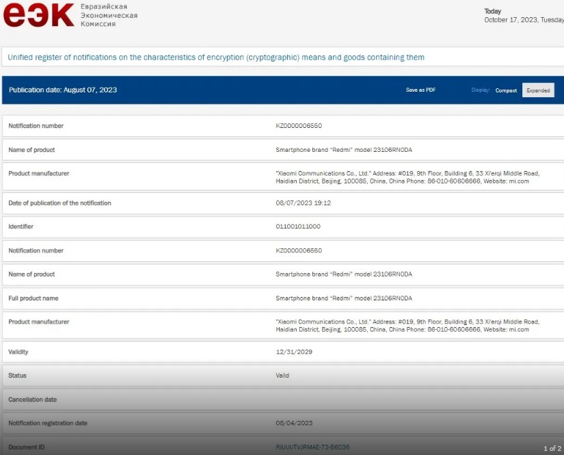
Task: Click the Status value 'Valid'
Action: (282, 376)
